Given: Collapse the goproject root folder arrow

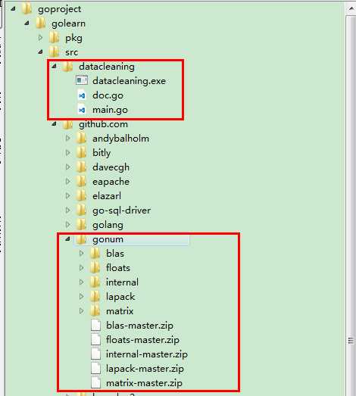Looking at the screenshot, I should click(x=13, y=9).
